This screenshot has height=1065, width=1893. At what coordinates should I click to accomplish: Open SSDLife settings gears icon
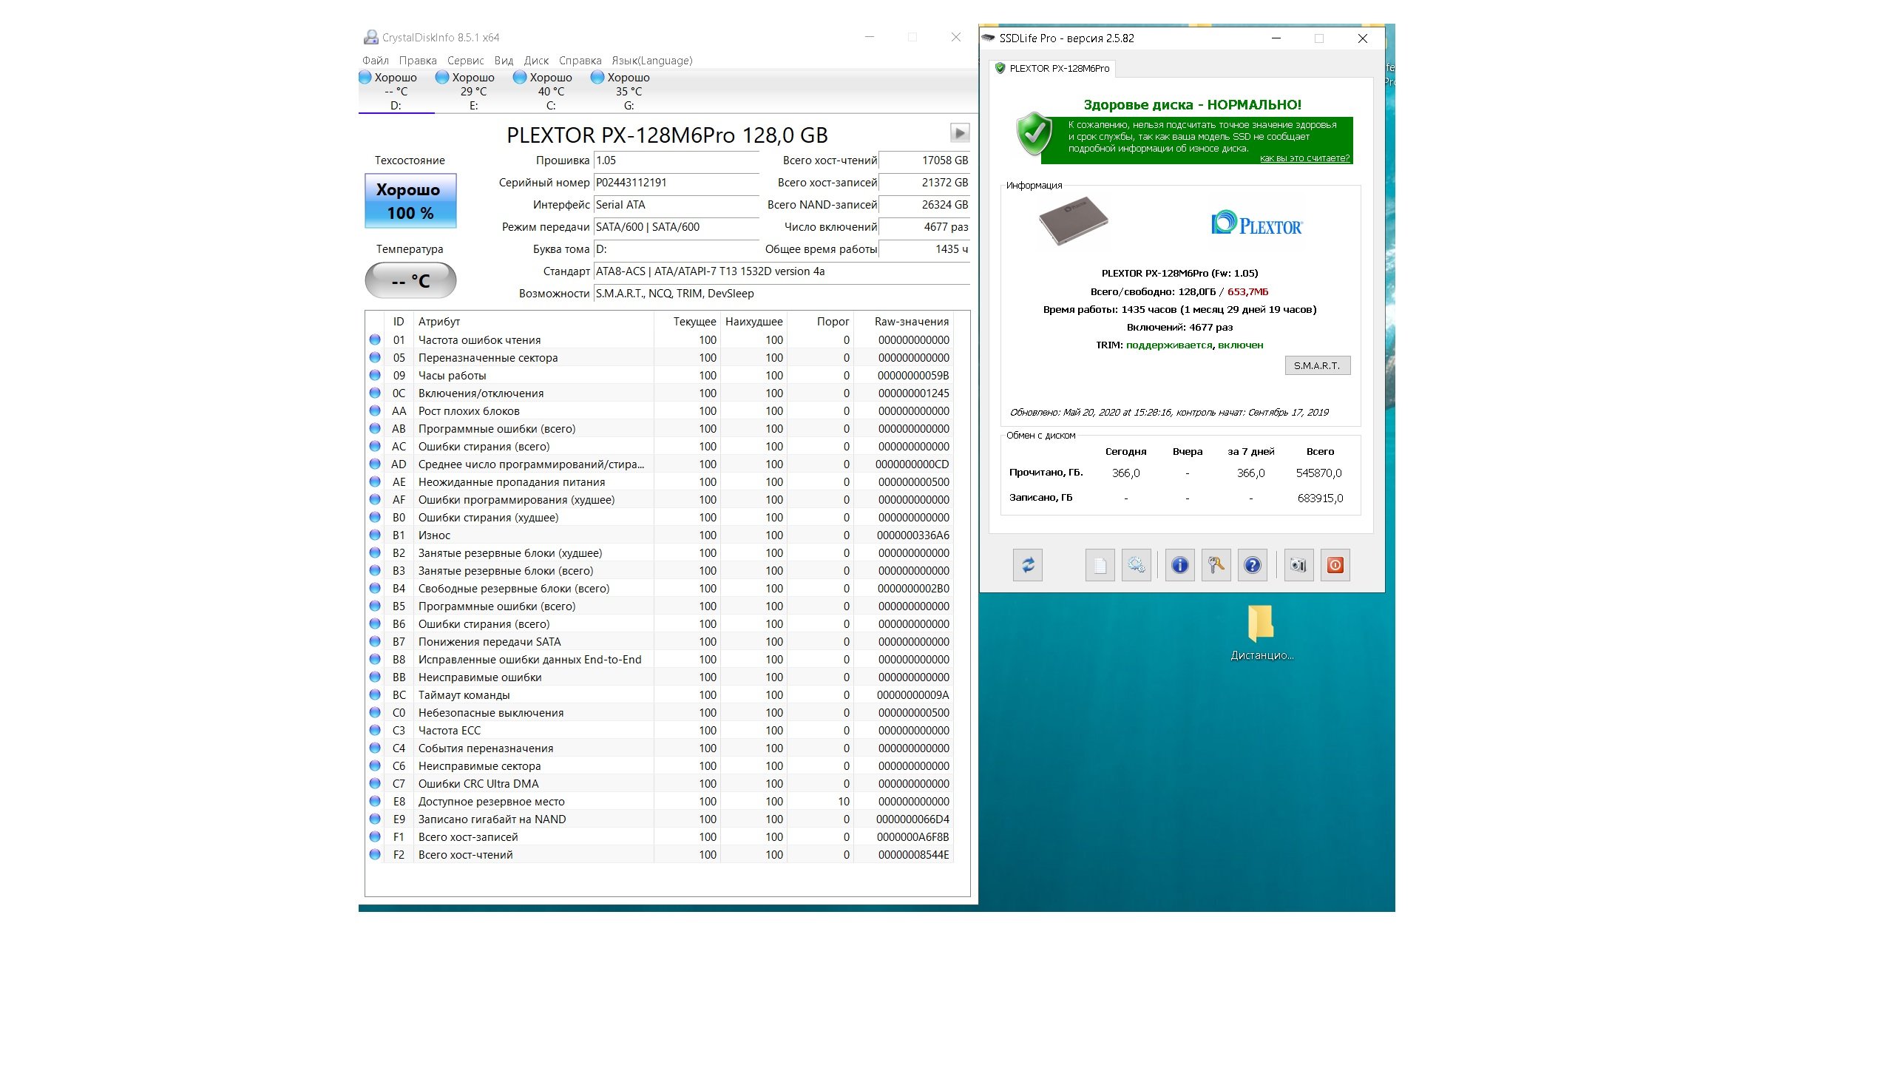point(1136,566)
